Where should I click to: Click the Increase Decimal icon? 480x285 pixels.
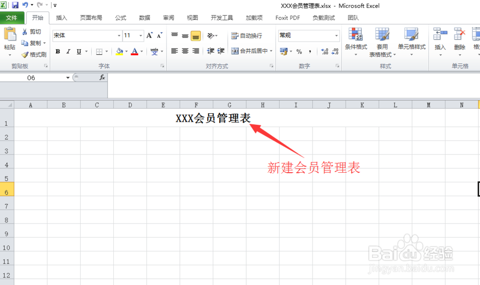pyautogui.click(x=324, y=50)
